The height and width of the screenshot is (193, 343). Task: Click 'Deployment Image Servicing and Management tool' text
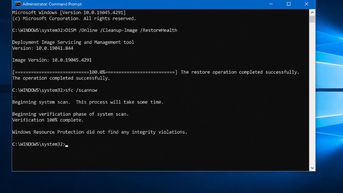pos(73,42)
